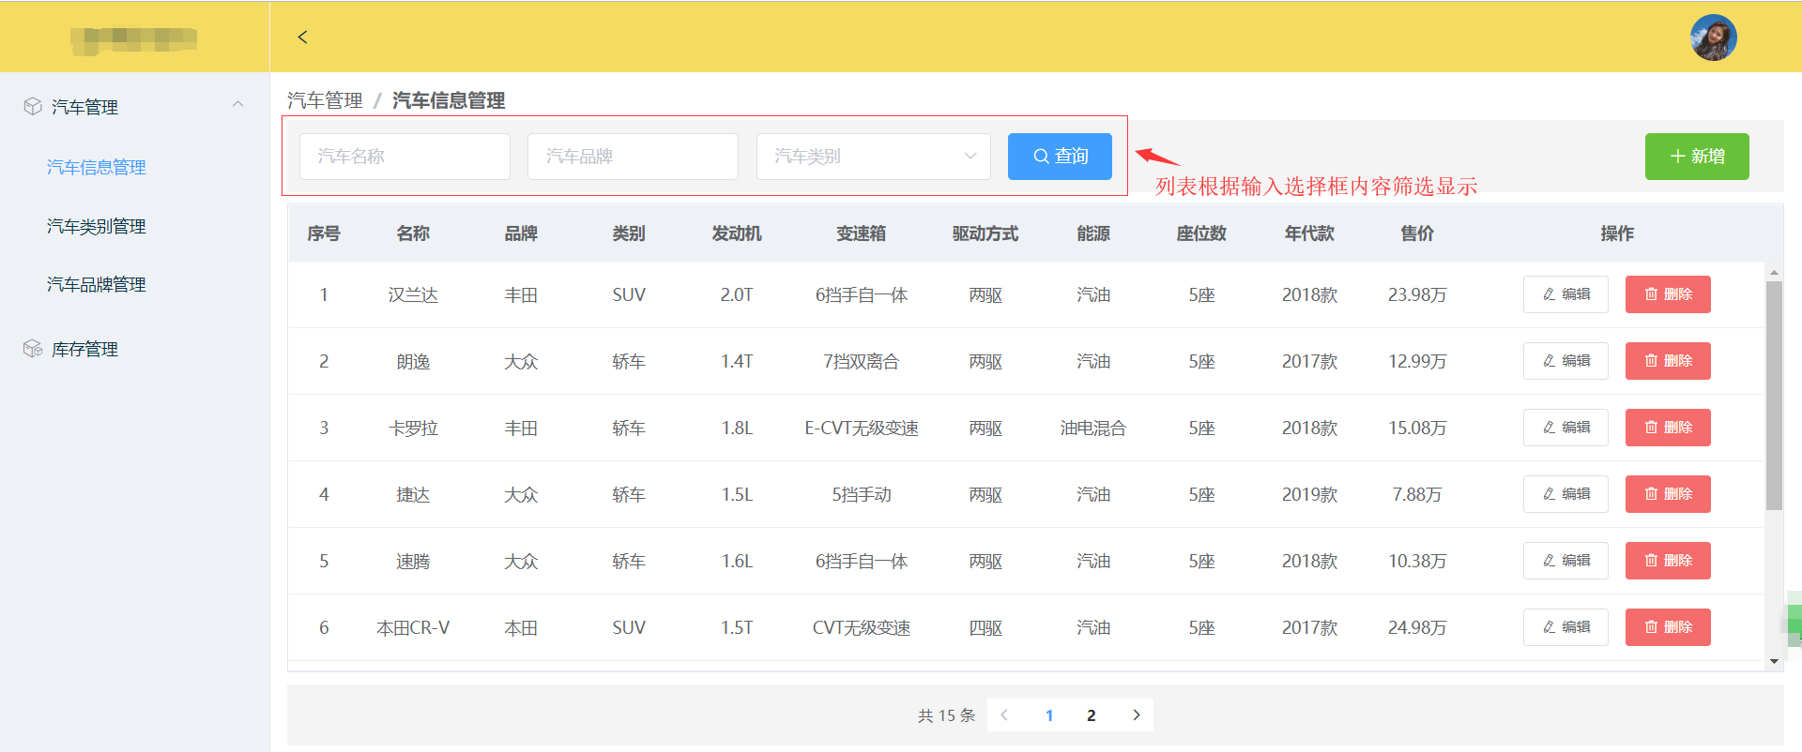Edit the 捷达 row
Viewport: 1802px width, 752px height.
pyautogui.click(x=1565, y=494)
